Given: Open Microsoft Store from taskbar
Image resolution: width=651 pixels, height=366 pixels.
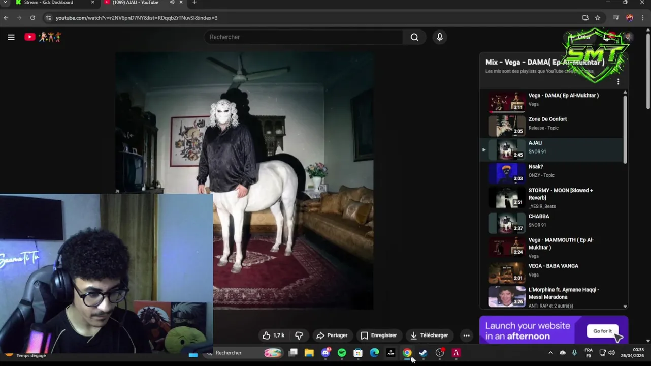Looking at the screenshot, I should point(358,353).
